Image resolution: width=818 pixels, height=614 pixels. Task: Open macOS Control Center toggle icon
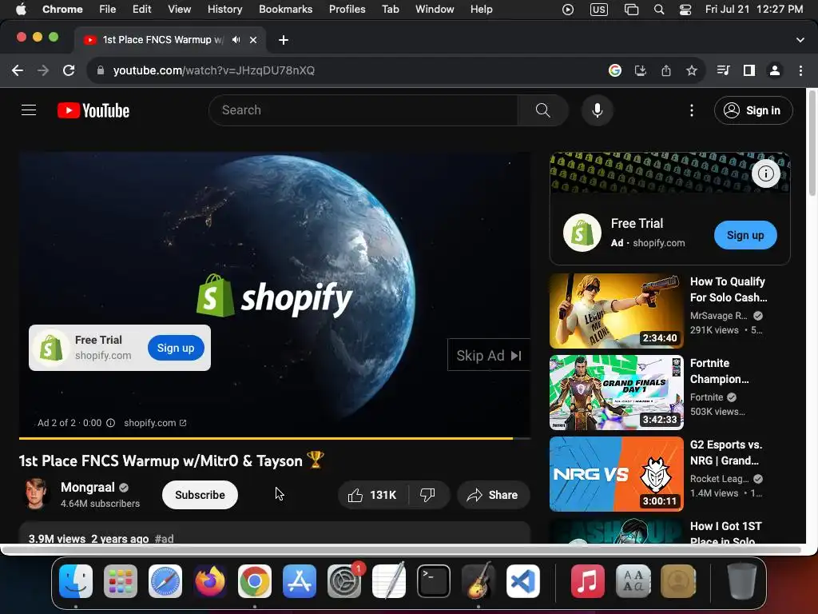pyautogui.click(x=685, y=10)
